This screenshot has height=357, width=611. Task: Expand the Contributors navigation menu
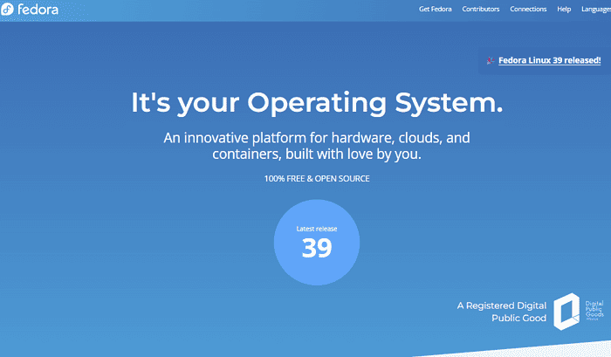481,10
